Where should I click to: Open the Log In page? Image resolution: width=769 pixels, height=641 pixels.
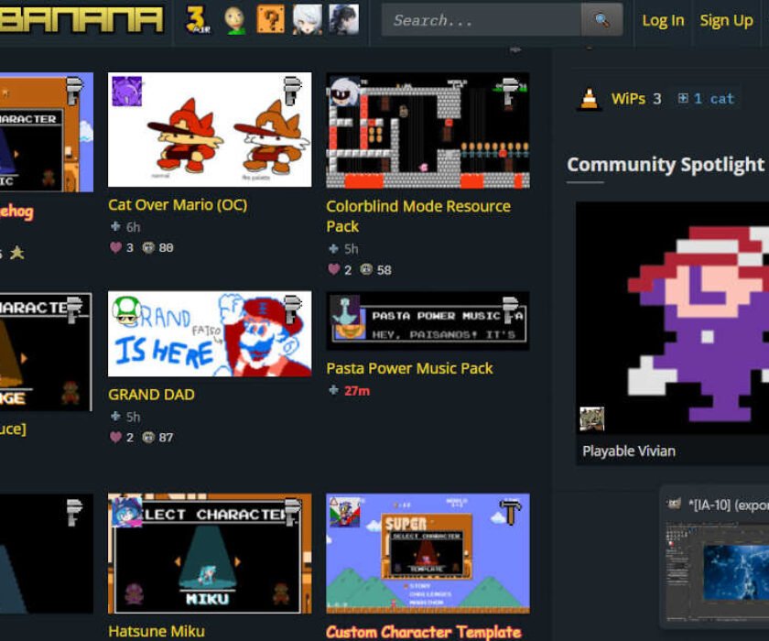(663, 20)
